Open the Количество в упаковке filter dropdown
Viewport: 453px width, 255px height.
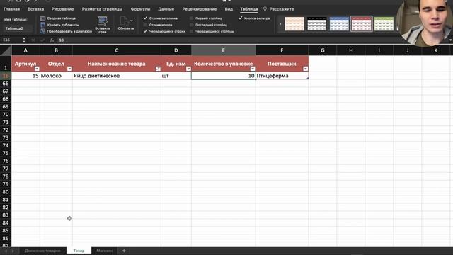(x=253, y=69)
